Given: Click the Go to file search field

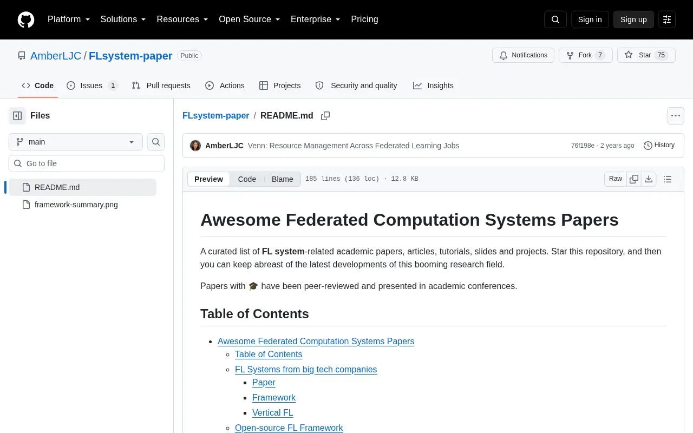Looking at the screenshot, I should click(x=87, y=163).
